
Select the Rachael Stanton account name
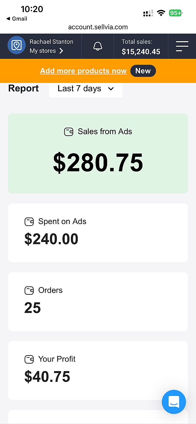pos(51,42)
